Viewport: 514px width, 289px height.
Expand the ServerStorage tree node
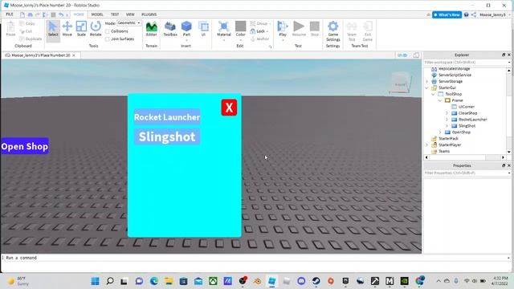click(x=426, y=81)
